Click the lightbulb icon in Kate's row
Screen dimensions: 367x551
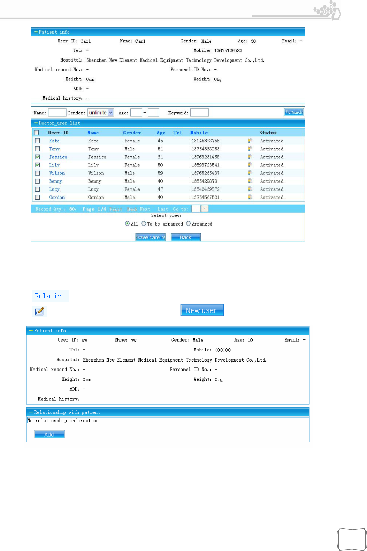click(250, 141)
